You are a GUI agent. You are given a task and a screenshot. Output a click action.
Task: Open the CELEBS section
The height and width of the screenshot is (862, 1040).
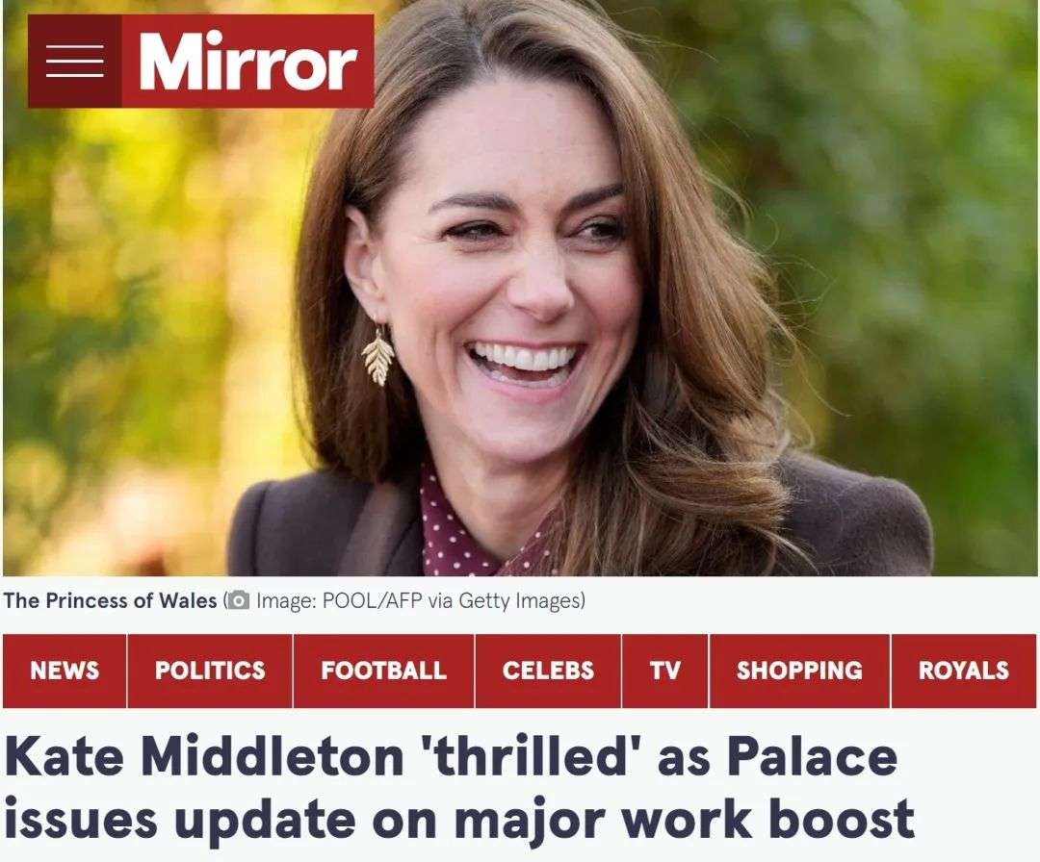pos(548,671)
